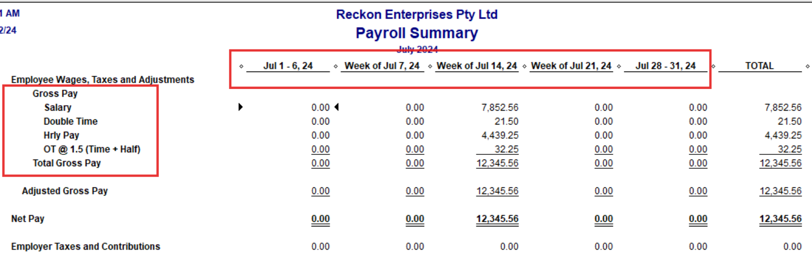Click the diamond handle before Jul 28 - 31, 24

pyautogui.click(x=619, y=66)
